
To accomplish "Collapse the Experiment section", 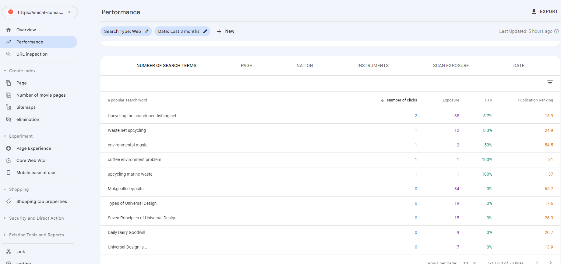I will tap(5, 136).
